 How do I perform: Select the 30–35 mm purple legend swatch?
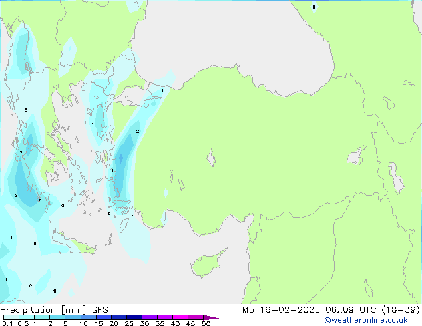pyautogui.click(x=149, y=317)
